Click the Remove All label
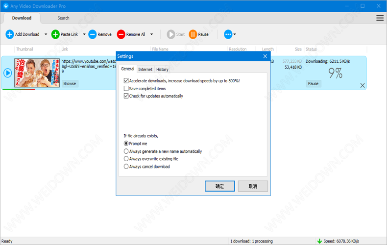The height and width of the screenshot is (245, 387). tap(136, 34)
